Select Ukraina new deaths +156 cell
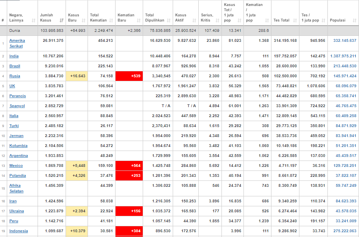 [x=129, y=211]
